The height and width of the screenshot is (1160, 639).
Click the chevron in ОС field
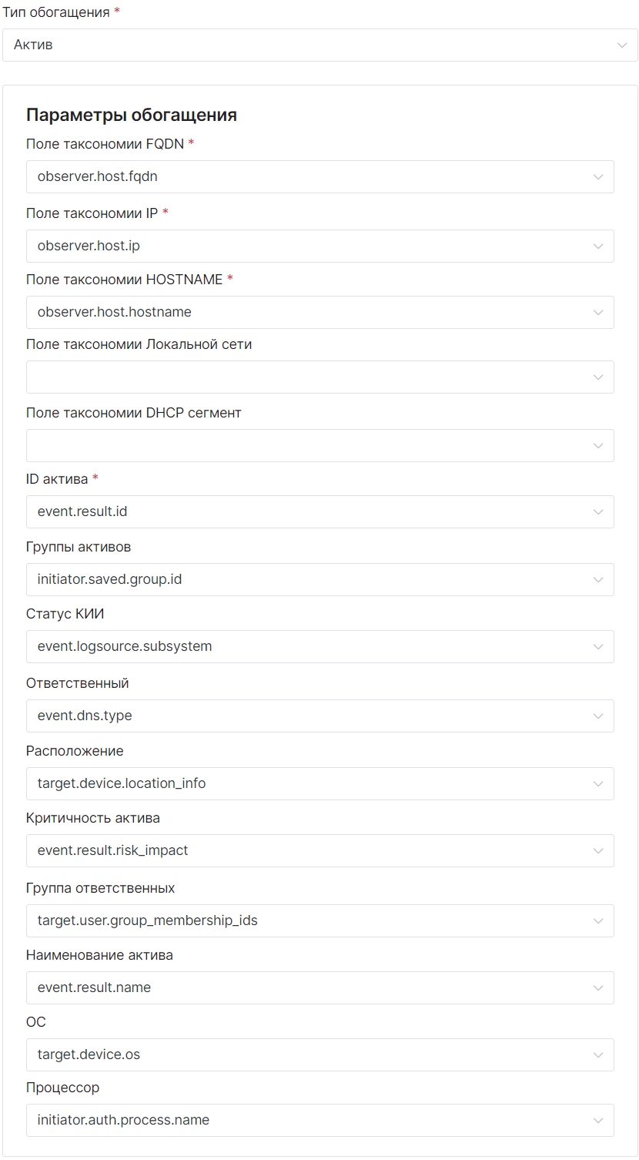point(598,1055)
